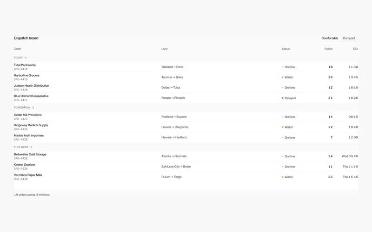Screen dimensions: 372x232
Task: Click the ETA Wed 09:20 cell
Action: point(350,156)
